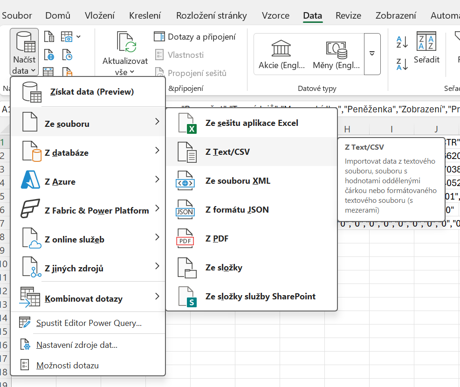Open the Seřadit sort dialog
460x387 pixels.
tap(426, 48)
